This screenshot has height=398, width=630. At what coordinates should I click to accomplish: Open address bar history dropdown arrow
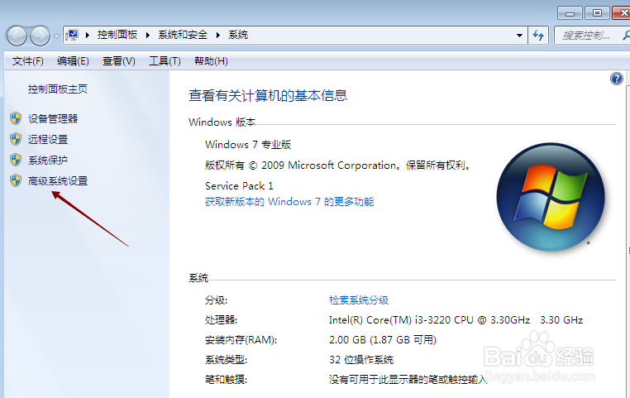click(519, 36)
